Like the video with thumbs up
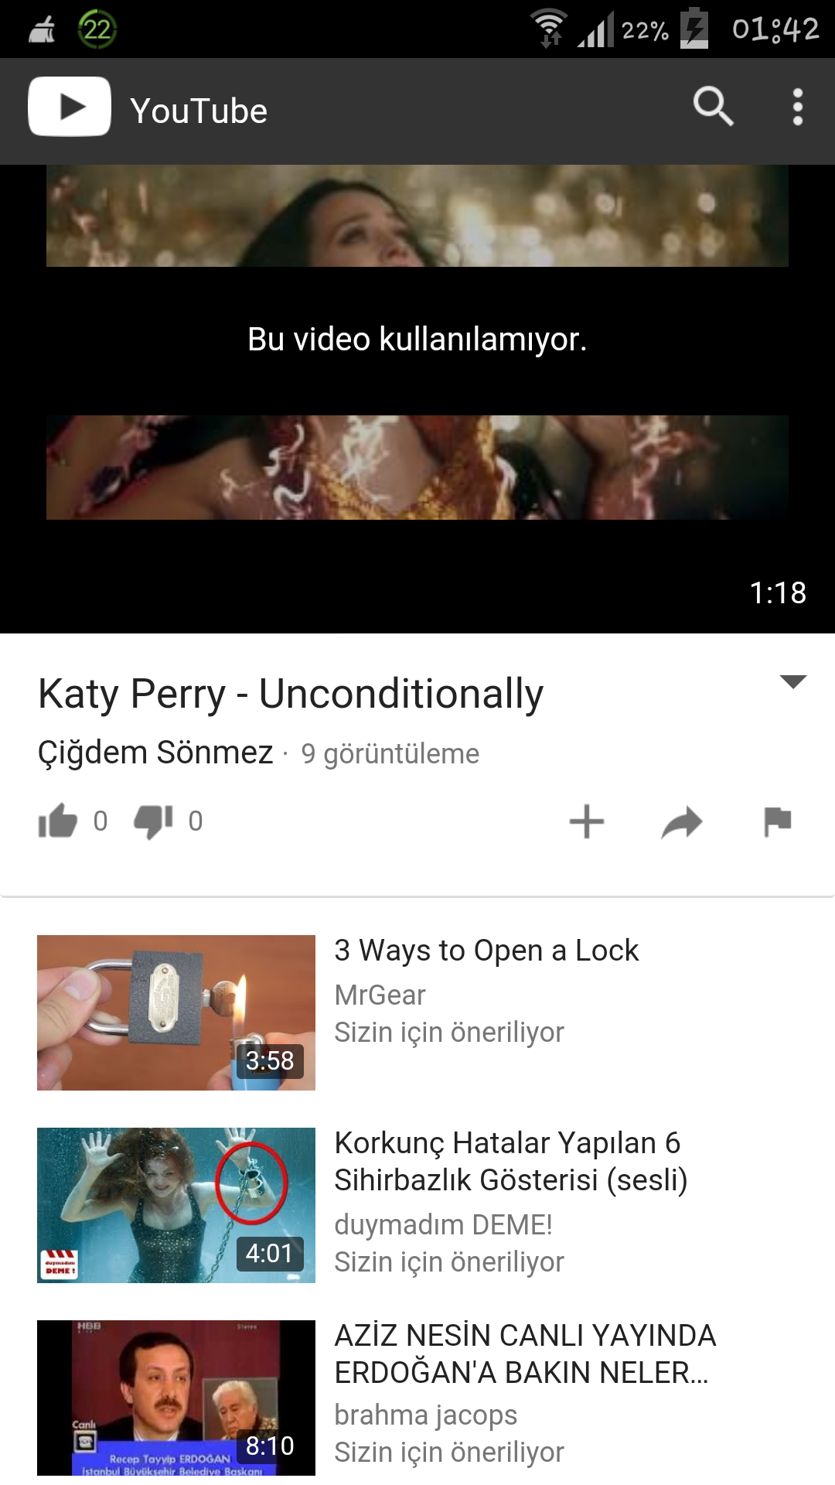835x1485 pixels. point(58,821)
